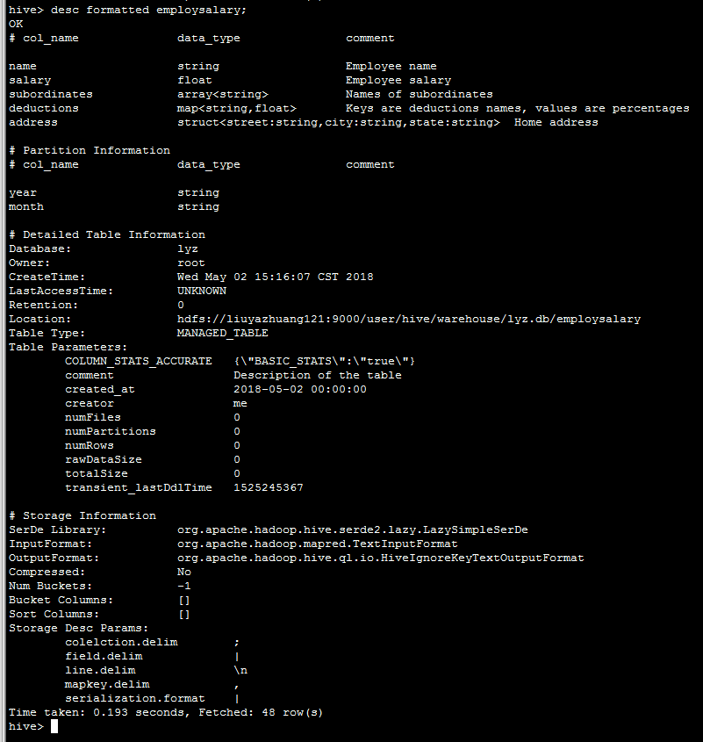Click the struct address data type
Viewport: 703px width, 742px height.
coord(338,123)
